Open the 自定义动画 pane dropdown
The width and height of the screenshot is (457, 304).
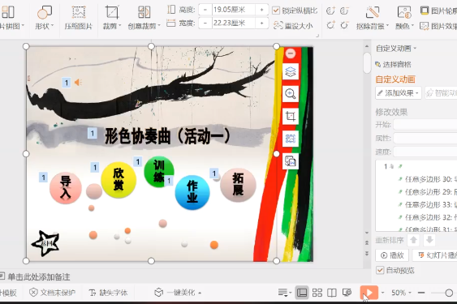coord(396,49)
